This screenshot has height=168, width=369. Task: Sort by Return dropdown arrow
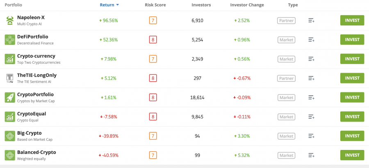click(117, 5)
